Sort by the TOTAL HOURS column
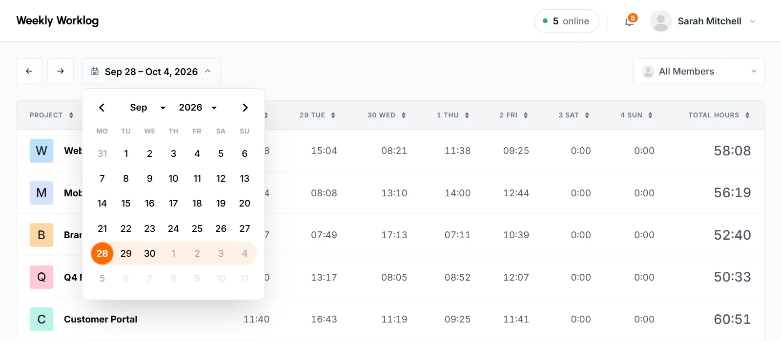The image size is (781, 341). pos(719,115)
